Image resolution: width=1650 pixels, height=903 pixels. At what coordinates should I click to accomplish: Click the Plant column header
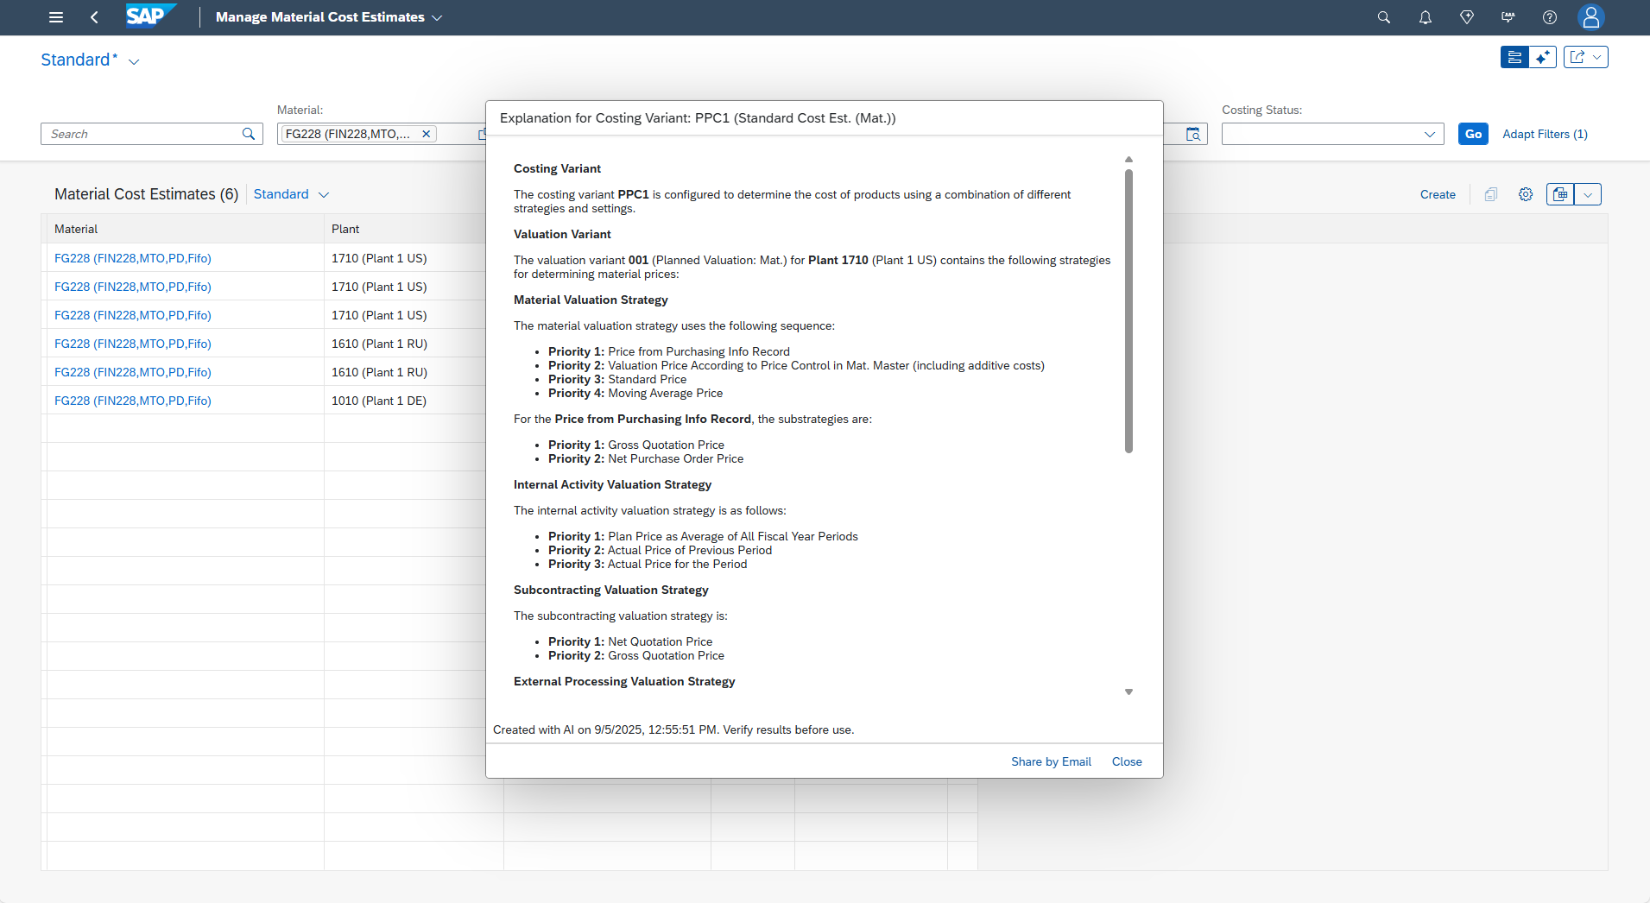pyautogui.click(x=345, y=229)
